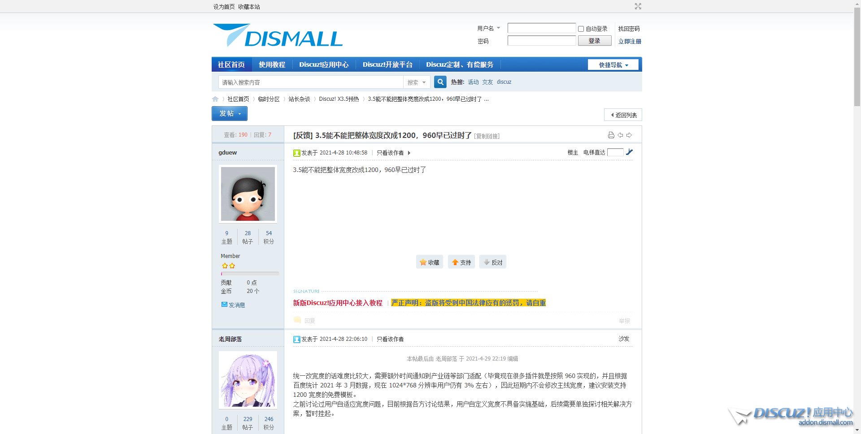Go to next thread arrow icon
This screenshot has height=434, width=861.
click(629, 135)
